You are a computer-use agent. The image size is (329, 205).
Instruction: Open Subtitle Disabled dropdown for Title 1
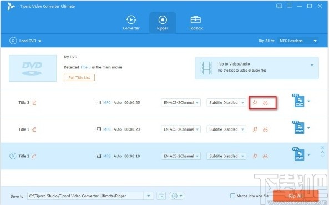226,129
